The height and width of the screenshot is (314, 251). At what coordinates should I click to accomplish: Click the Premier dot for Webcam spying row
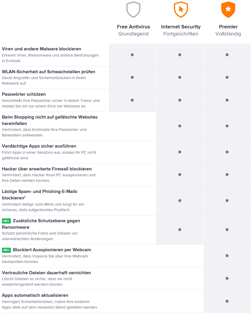point(227,256)
